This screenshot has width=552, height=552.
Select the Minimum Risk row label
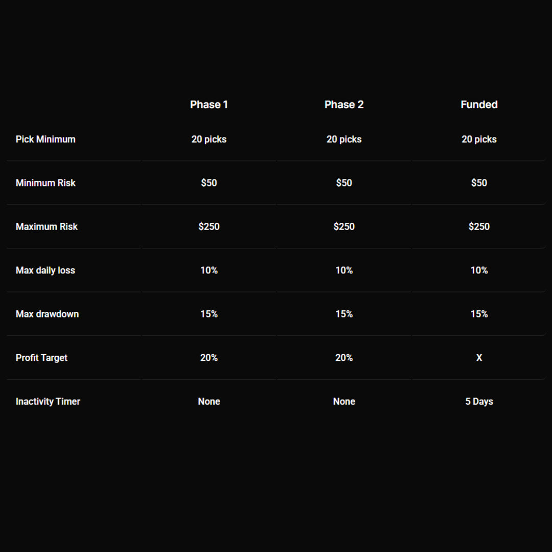pos(45,183)
